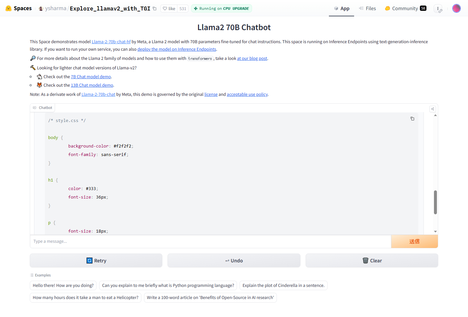Copy the Space name using copy icon
468x317 pixels.
[x=155, y=9]
